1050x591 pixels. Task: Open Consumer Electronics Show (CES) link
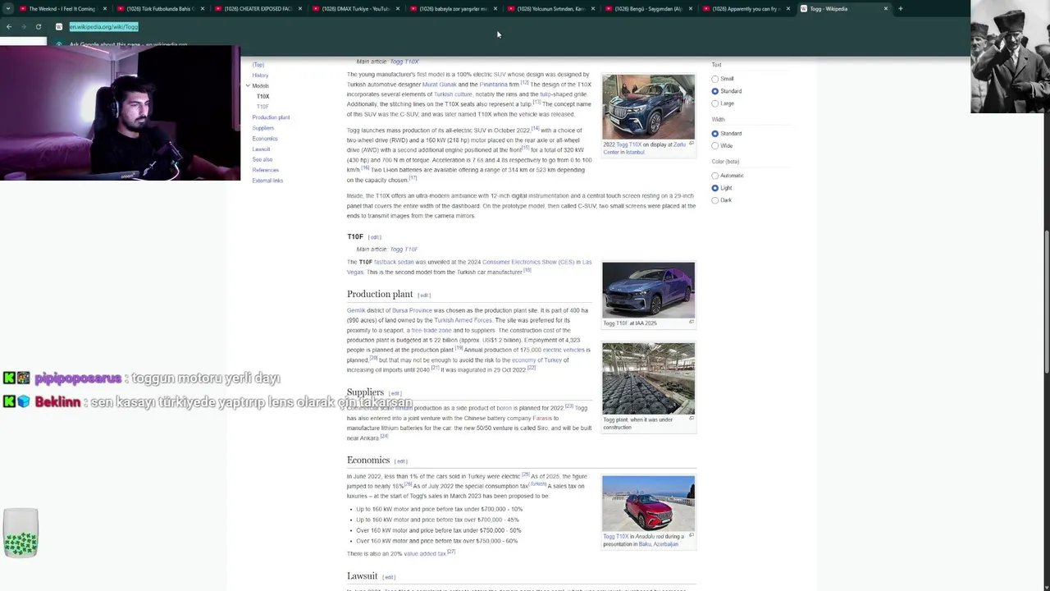pyautogui.click(x=528, y=262)
